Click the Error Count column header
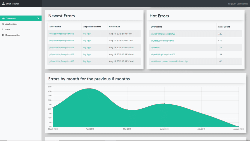 click(224, 27)
